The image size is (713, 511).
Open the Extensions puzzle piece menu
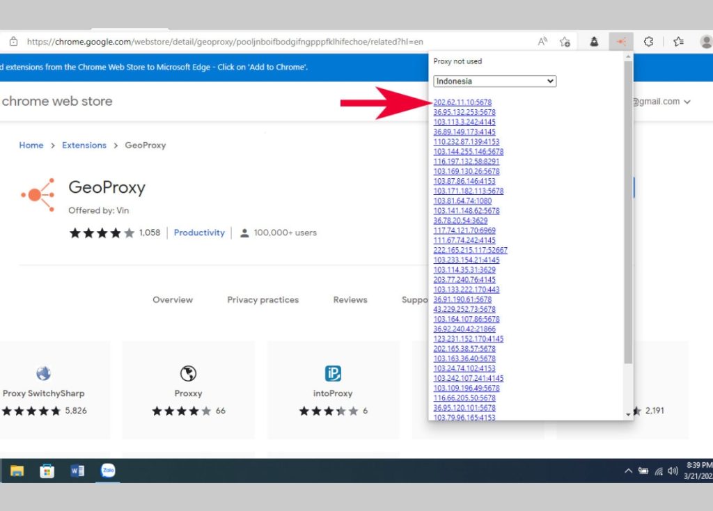(x=648, y=41)
